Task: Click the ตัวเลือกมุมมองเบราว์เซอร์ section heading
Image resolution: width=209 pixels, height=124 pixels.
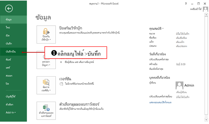Action: click(79, 104)
